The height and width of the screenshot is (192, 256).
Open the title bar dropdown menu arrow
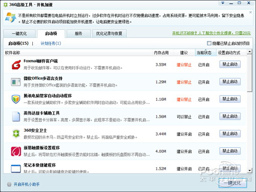click(223, 3)
